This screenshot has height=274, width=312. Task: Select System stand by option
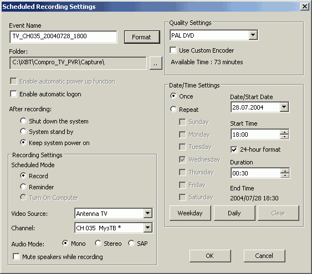23,131
